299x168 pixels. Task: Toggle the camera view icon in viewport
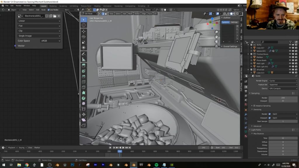(x=216, y=41)
